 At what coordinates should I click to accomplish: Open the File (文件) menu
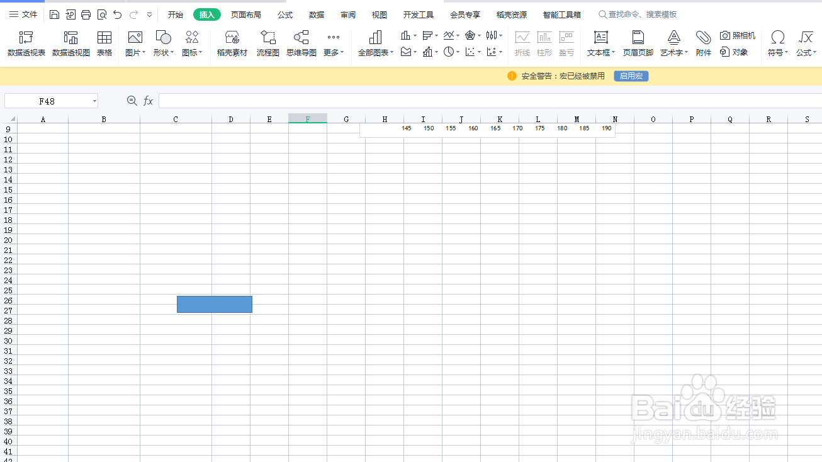[x=23, y=14]
